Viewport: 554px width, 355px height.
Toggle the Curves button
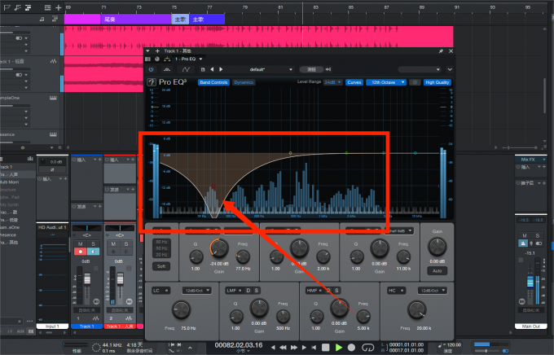tap(354, 82)
